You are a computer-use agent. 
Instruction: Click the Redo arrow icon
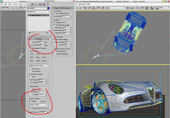pos(7,8)
